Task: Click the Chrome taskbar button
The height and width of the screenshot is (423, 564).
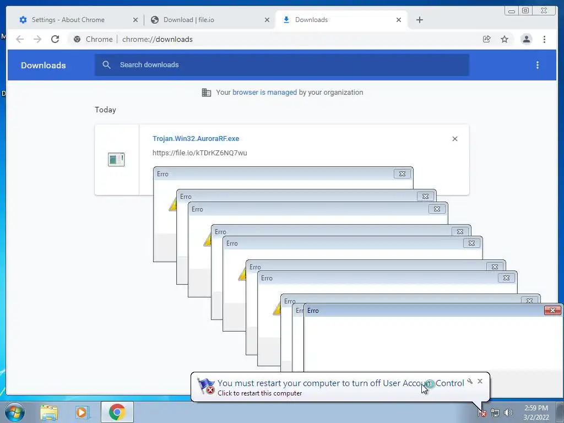Action: pos(117,412)
